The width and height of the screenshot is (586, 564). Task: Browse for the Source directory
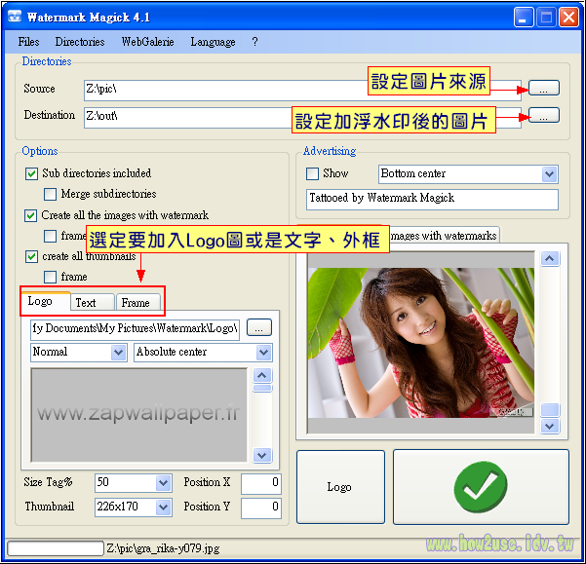point(544,88)
